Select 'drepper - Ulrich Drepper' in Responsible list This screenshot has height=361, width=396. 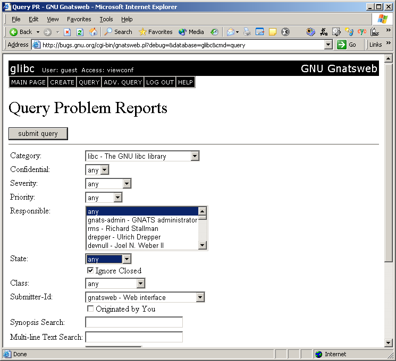142,237
